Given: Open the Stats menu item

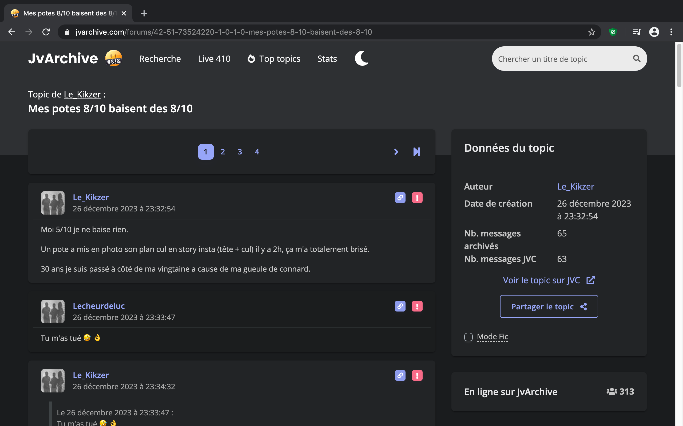Looking at the screenshot, I should tap(327, 59).
